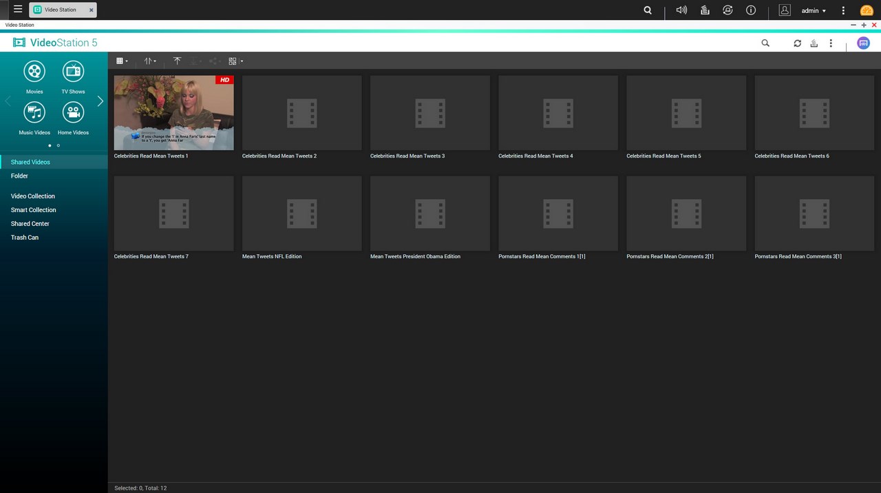Select Celebrities Read Mean Tweets 5 thumbnail

(686, 113)
